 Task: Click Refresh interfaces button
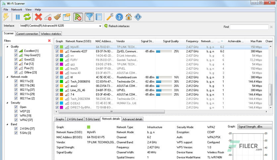pyautogui.click(x=117, y=26)
